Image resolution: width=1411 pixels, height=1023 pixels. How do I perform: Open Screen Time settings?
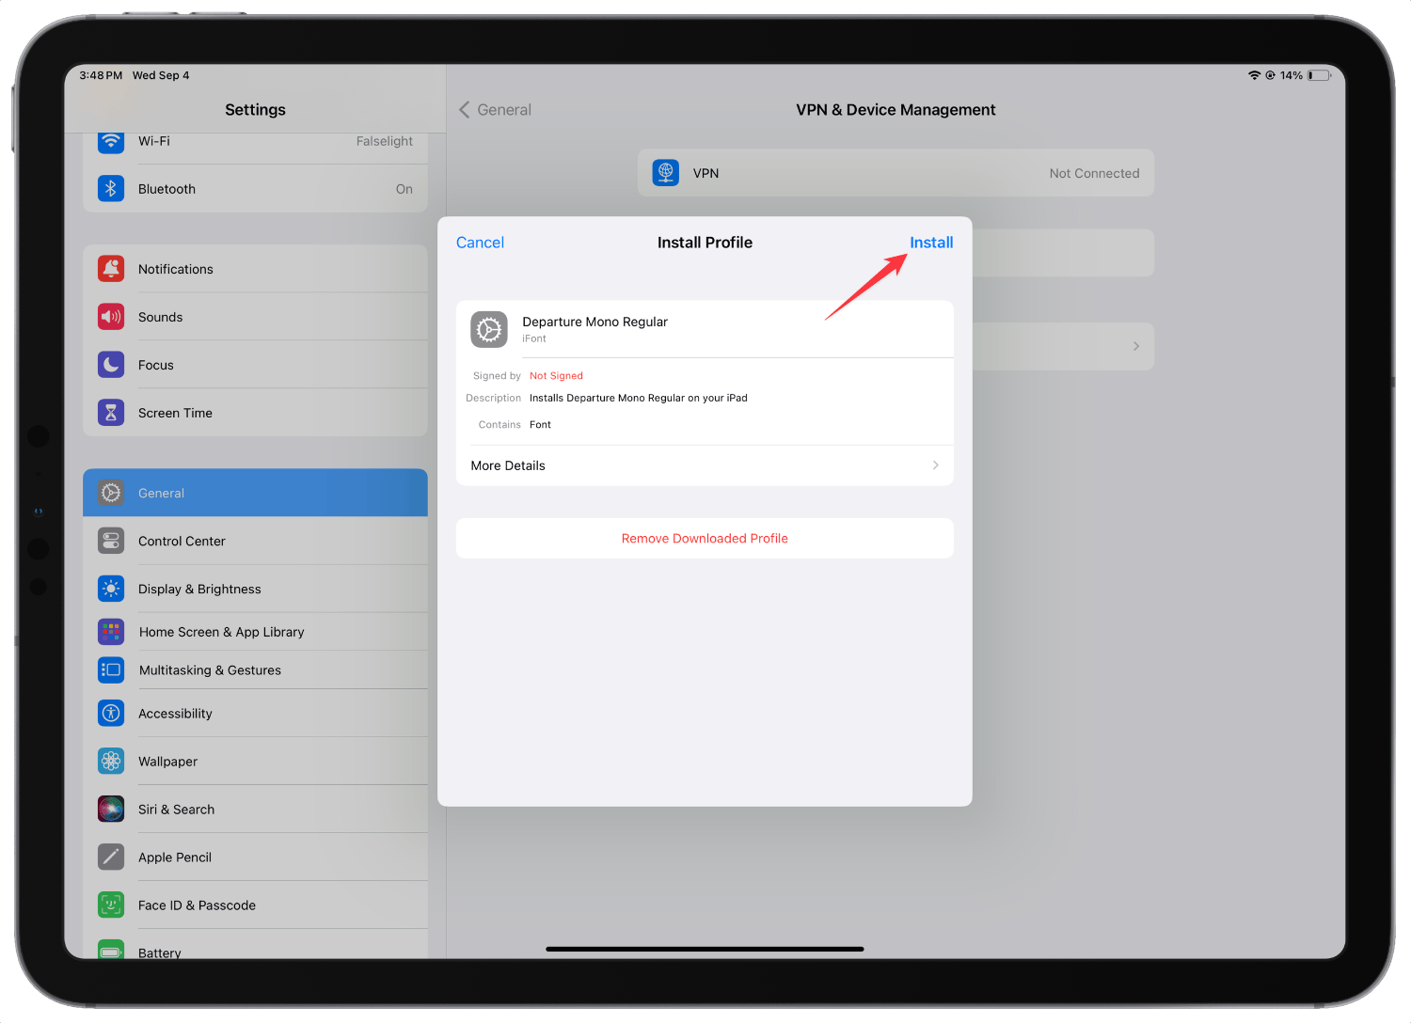255,413
